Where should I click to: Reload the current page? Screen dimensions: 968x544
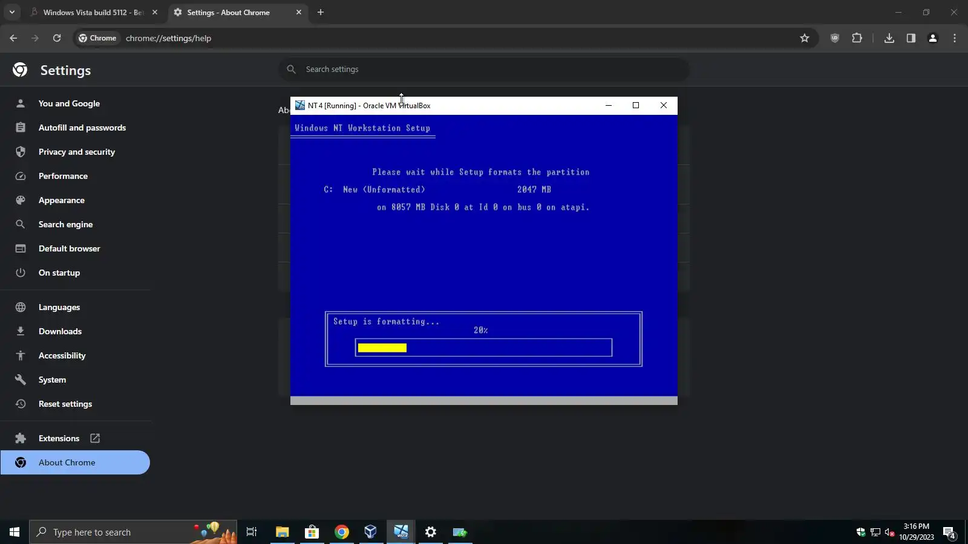57,38
